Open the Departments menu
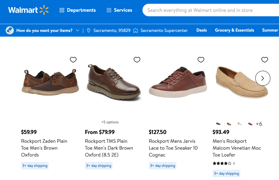This screenshot has height=180, width=279. 78,10
